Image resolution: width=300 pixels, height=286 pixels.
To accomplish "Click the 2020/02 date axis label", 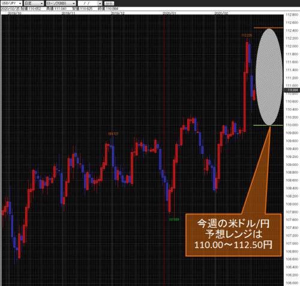I will 221,13.
